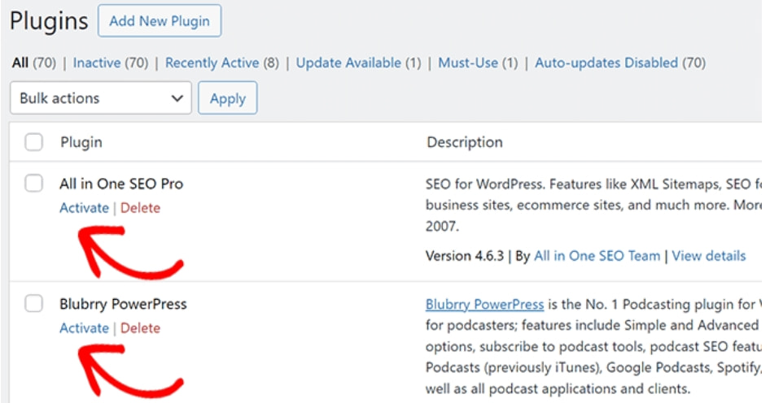This screenshot has width=770, height=403.
Task: Show the All plugins filter
Action: click(20, 63)
